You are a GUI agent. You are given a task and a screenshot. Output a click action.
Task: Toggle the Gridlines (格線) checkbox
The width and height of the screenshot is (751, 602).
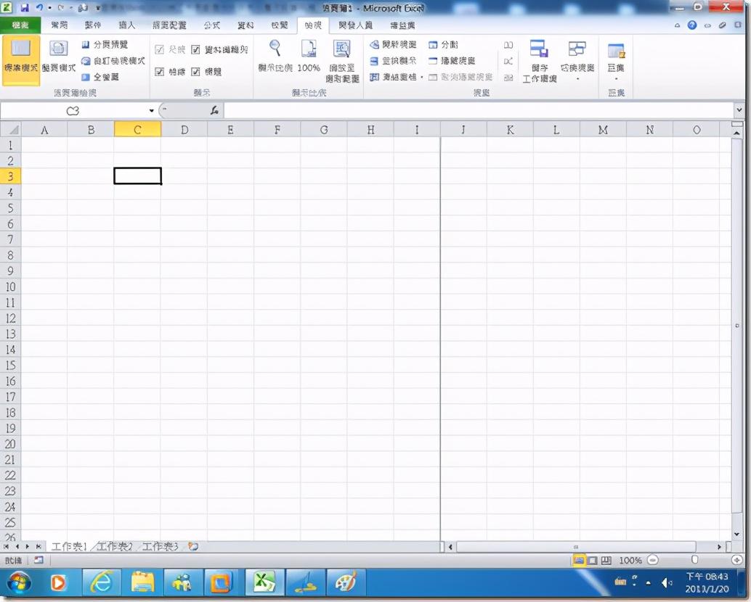(x=160, y=72)
